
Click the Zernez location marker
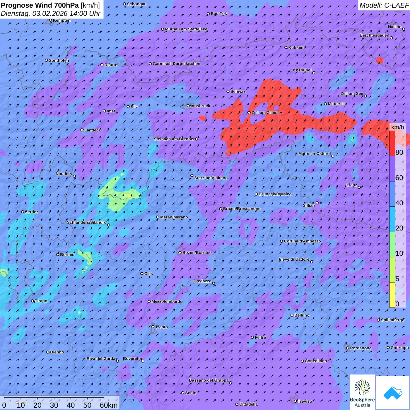point(23,212)
